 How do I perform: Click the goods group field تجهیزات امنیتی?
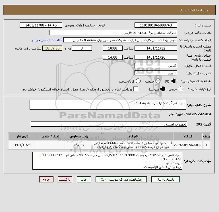109,124
